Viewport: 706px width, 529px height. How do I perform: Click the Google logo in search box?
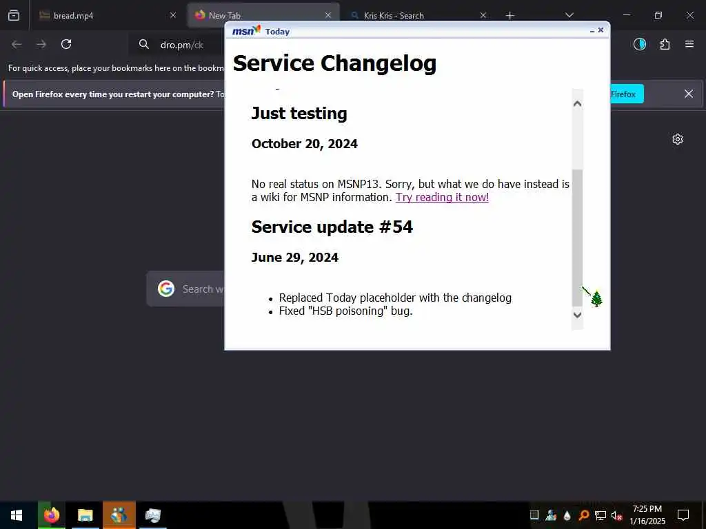pos(166,289)
